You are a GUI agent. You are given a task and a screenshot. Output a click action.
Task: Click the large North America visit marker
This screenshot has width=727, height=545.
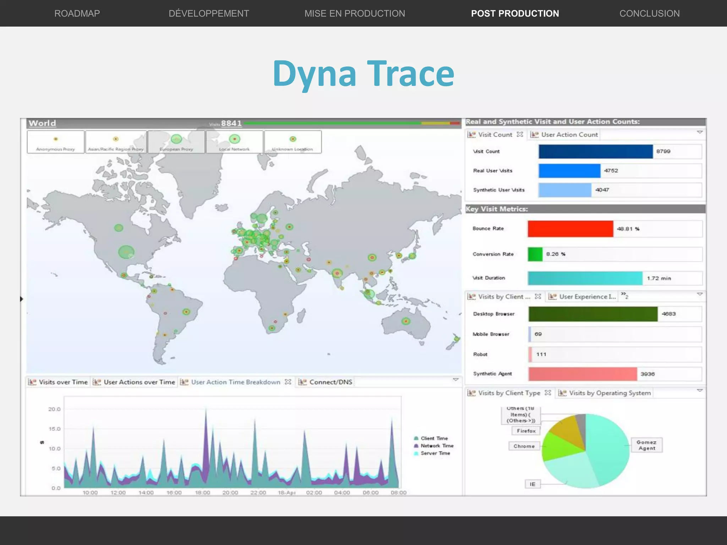tap(126, 252)
